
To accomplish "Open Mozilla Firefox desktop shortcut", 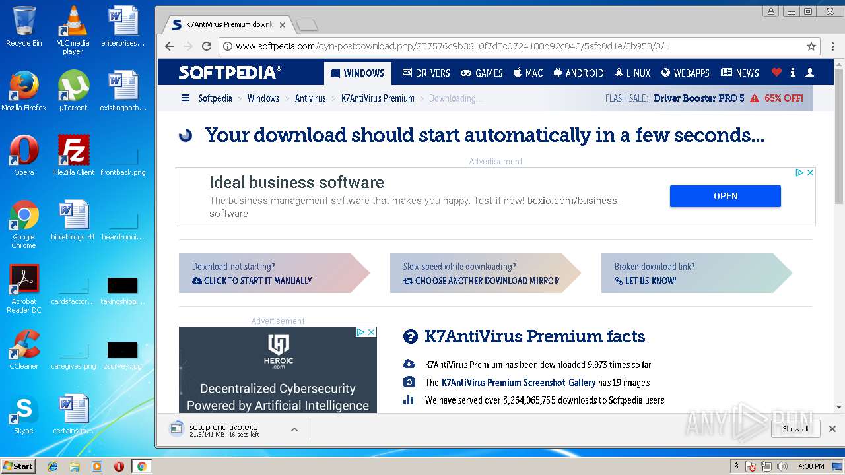I will (x=24, y=91).
